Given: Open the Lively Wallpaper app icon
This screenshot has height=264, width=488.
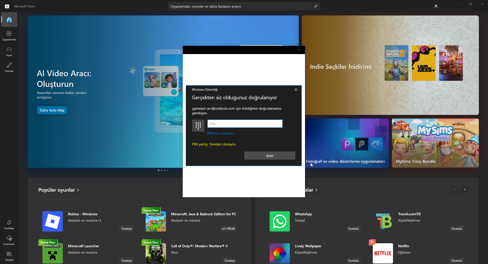Looking at the screenshot, I should point(280,253).
